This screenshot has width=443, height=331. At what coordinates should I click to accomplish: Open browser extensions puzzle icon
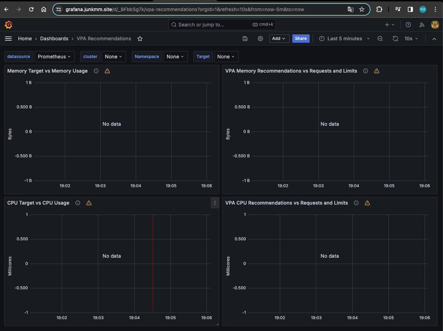pos(379,9)
